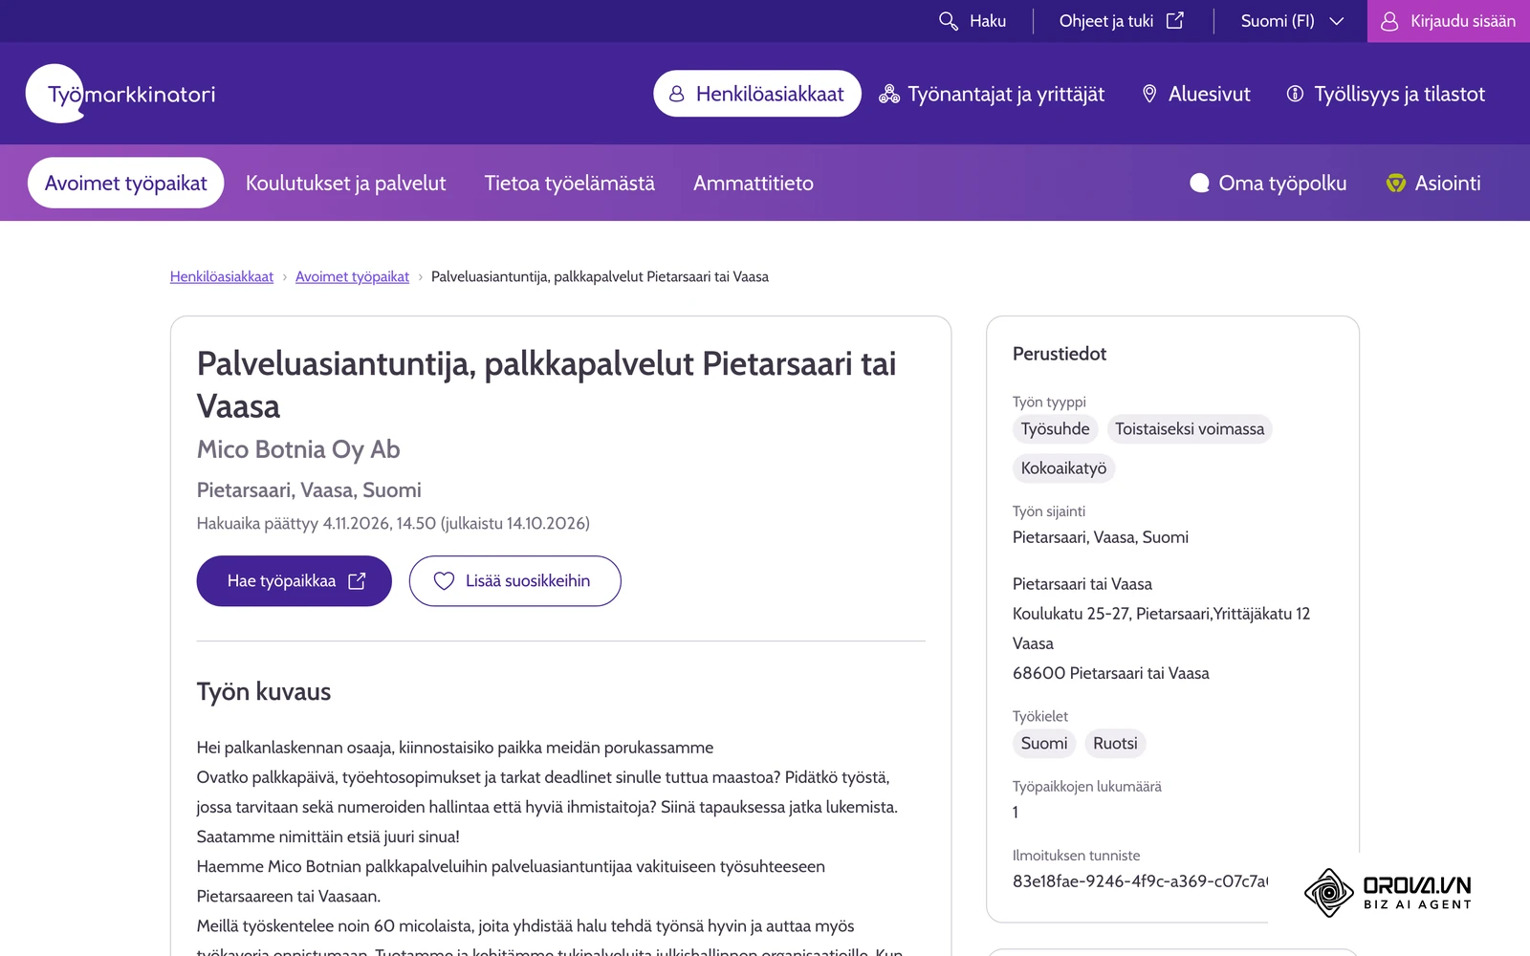Expand the Suomi (FI) language dropdown
This screenshot has height=956, width=1530.
(1292, 21)
